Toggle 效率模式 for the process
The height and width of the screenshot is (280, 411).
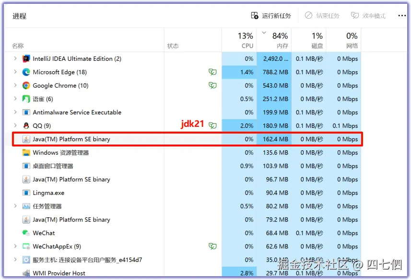coord(368,16)
